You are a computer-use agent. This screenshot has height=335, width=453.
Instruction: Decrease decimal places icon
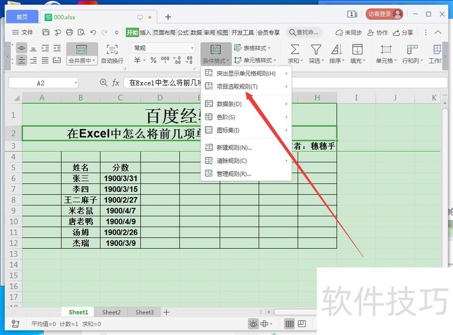point(189,60)
